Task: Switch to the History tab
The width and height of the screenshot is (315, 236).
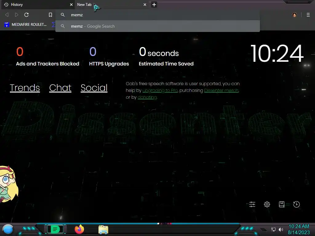Action: click(x=38, y=5)
